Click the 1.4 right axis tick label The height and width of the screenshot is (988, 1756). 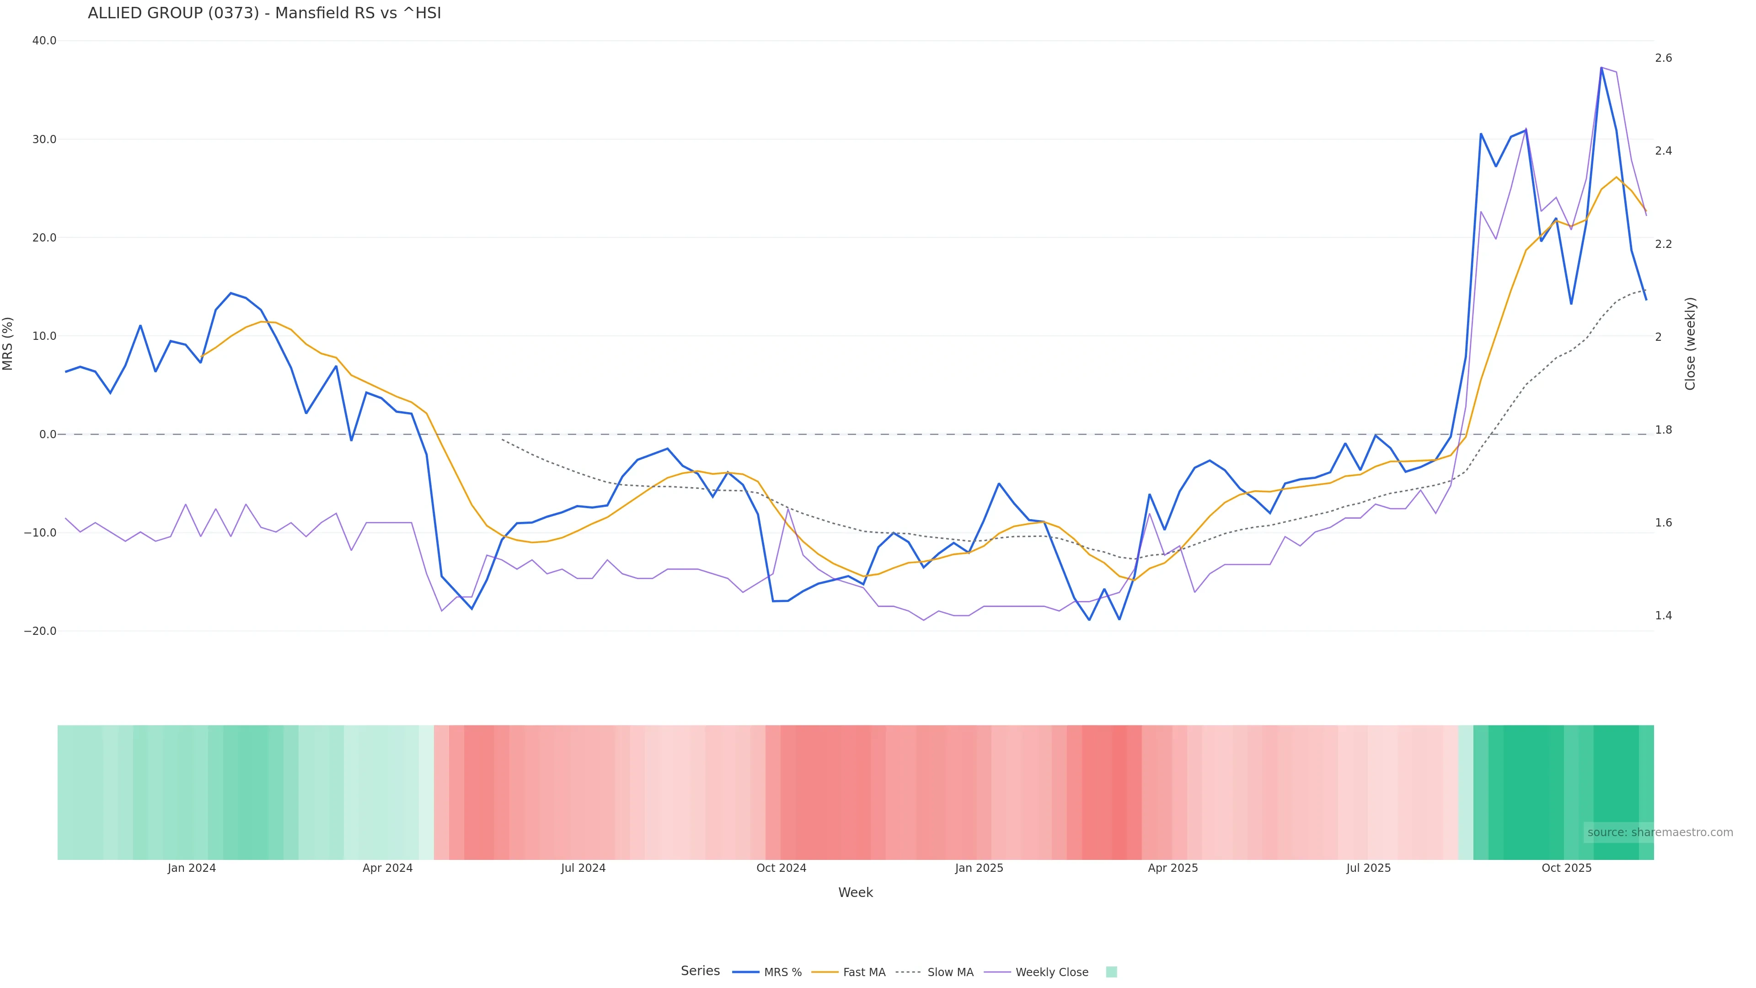point(1663,616)
